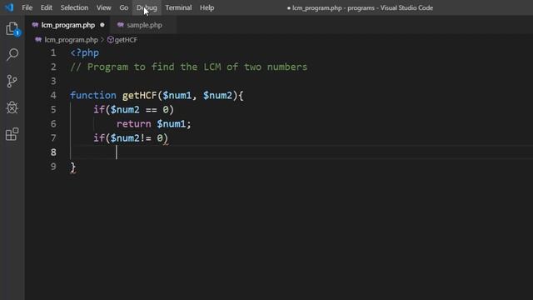Click line number 4 in the gutter
This screenshot has width=533, height=300.
tap(53, 95)
